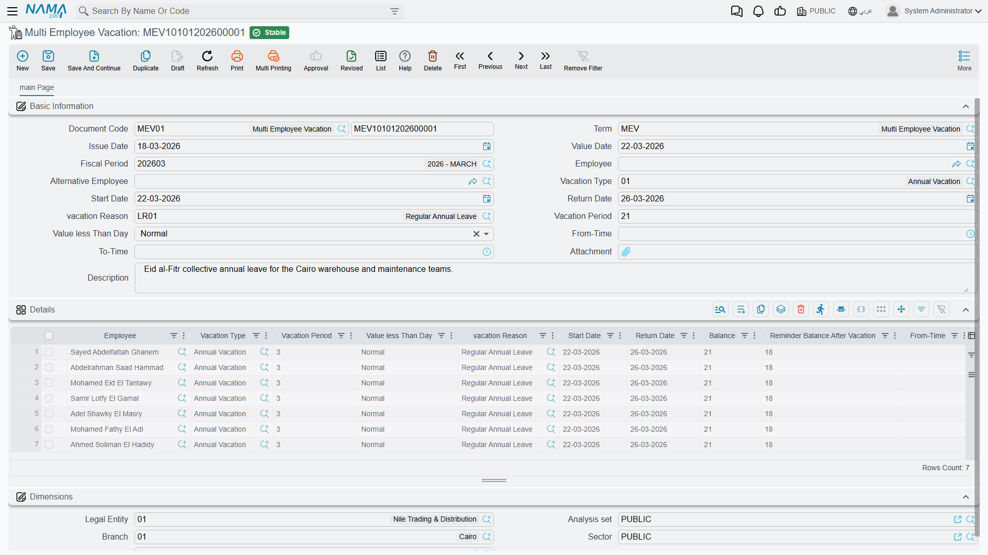Collapse the Basic Information section
Screen dimensions: 988x555
coord(965,106)
